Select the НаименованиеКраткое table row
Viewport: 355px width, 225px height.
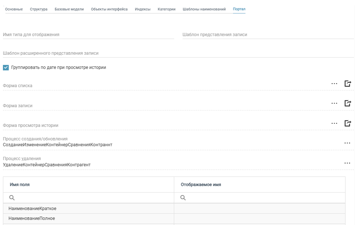tap(88, 209)
